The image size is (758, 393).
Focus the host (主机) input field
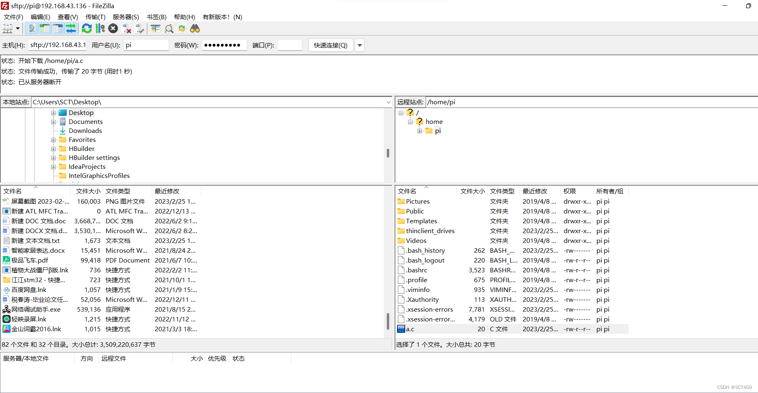(x=57, y=45)
